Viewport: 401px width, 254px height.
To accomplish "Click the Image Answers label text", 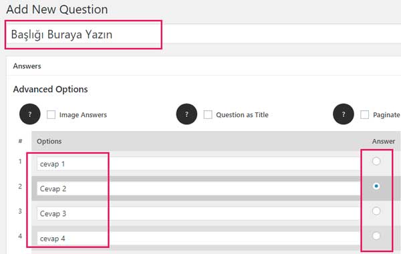I will pos(83,115).
